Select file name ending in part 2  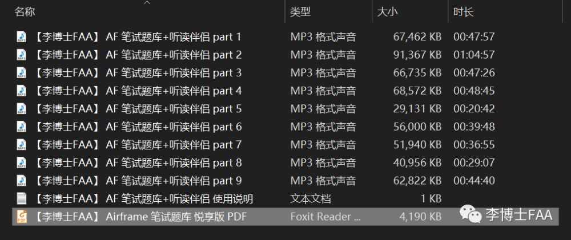(x=138, y=55)
